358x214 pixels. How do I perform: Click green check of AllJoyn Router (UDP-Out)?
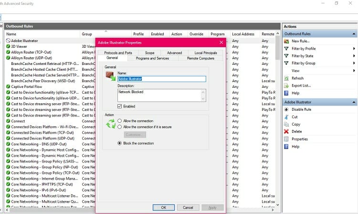pos(8,58)
